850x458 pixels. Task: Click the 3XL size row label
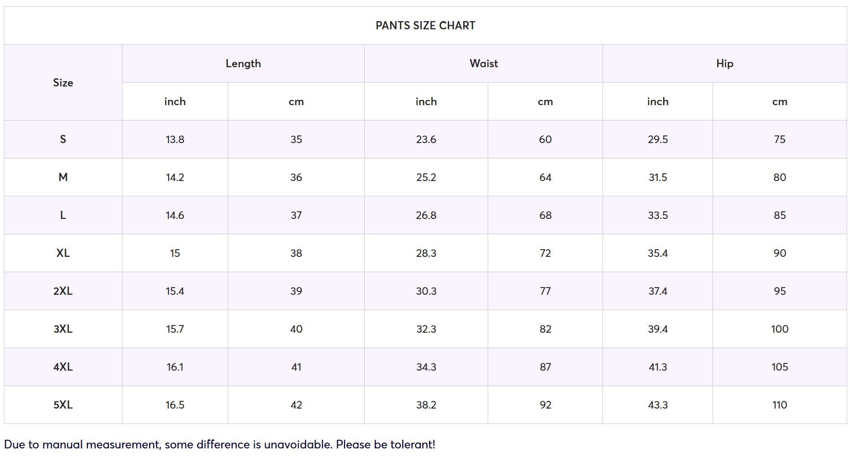63,329
